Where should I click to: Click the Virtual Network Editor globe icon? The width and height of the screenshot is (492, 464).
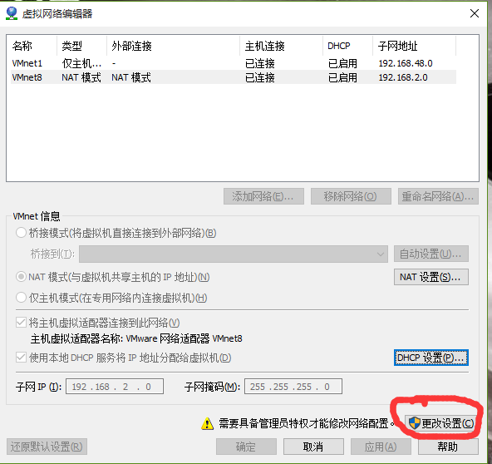12,13
